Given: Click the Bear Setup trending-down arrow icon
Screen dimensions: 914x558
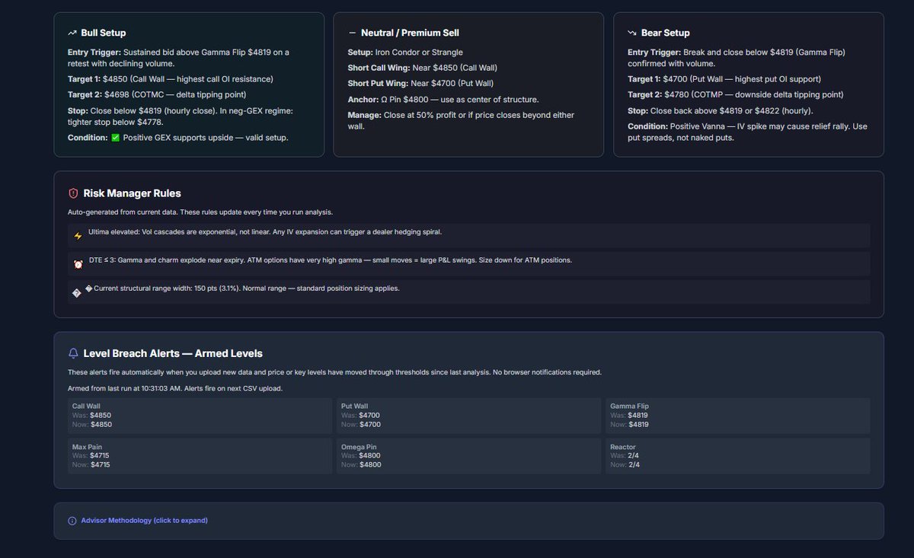Looking at the screenshot, I should tap(632, 33).
